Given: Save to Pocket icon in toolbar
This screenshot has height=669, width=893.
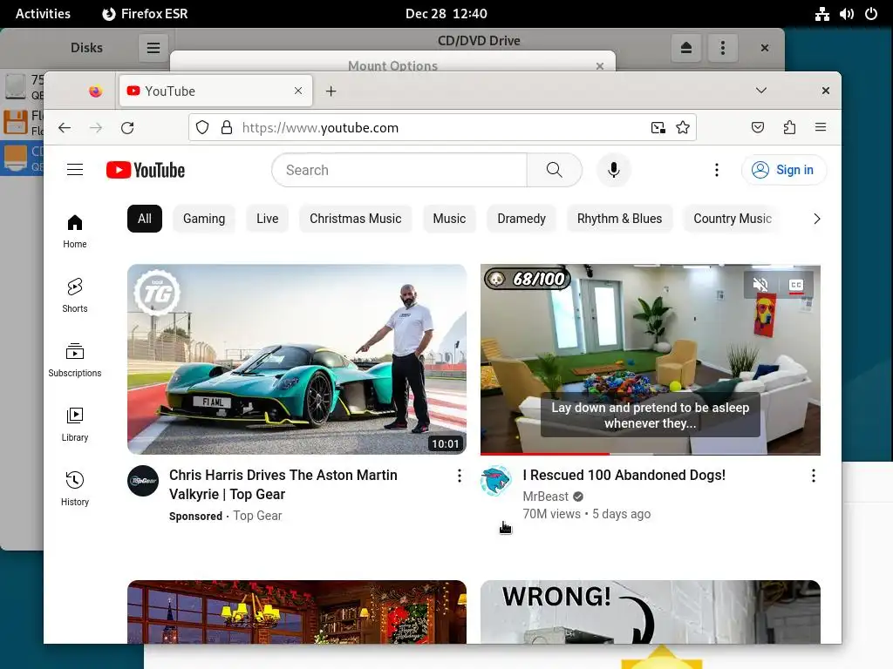Looking at the screenshot, I should click(758, 127).
